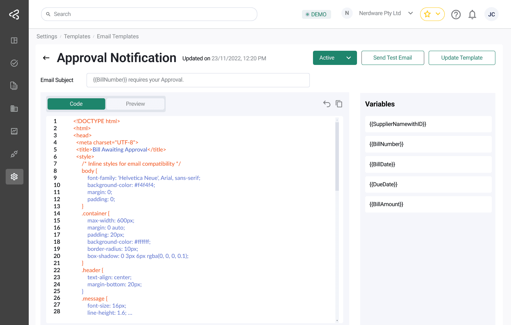Viewport: 511px width, 325px height.
Task: Click the Send Test Email button
Action: point(392,57)
